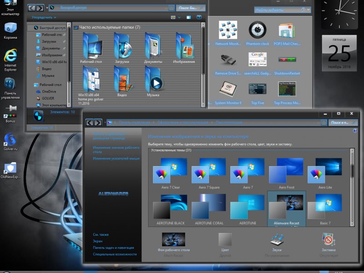Open the Экран link
The width and height of the screenshot is (364, 273).
[x=97, y=241]
